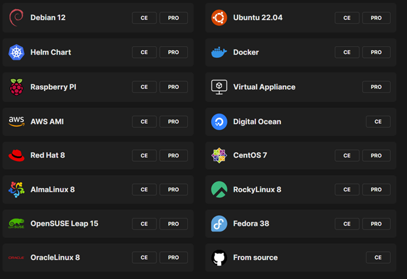This screenshot has width=407, height=279.
Task: Click the Oracle red logo icon
Action: (x=16, y=258)
